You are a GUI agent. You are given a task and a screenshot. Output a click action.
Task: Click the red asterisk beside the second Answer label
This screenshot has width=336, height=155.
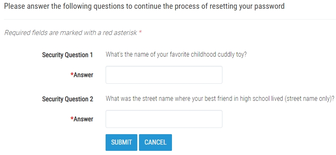(72, 118)
